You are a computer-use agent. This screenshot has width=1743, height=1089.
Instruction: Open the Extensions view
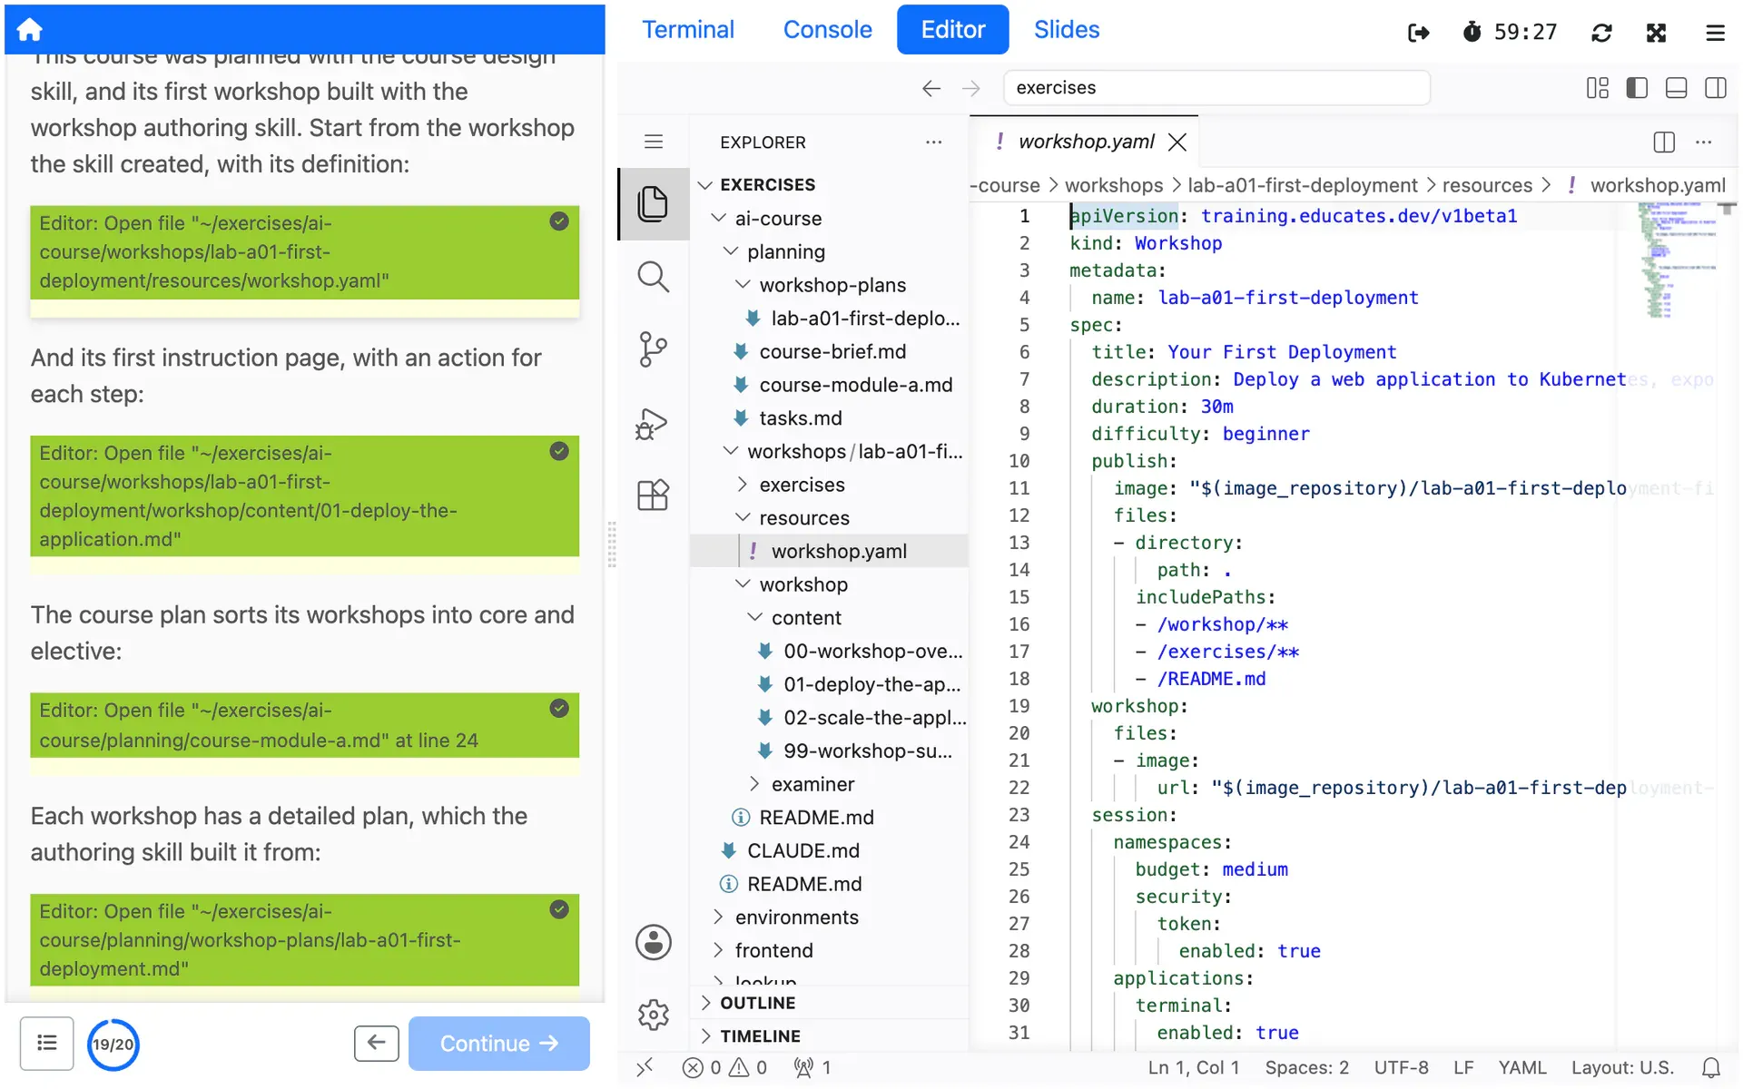click(653, 495)
